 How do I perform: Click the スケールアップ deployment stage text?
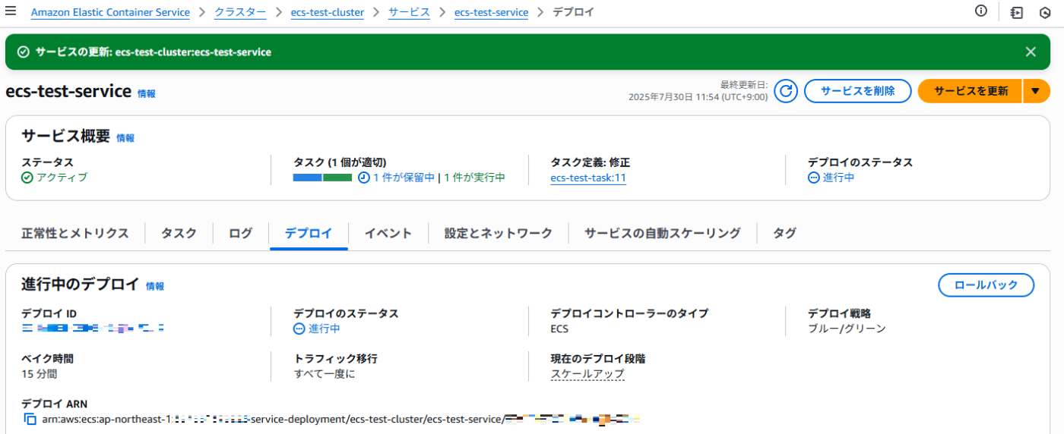coord(587,374)
